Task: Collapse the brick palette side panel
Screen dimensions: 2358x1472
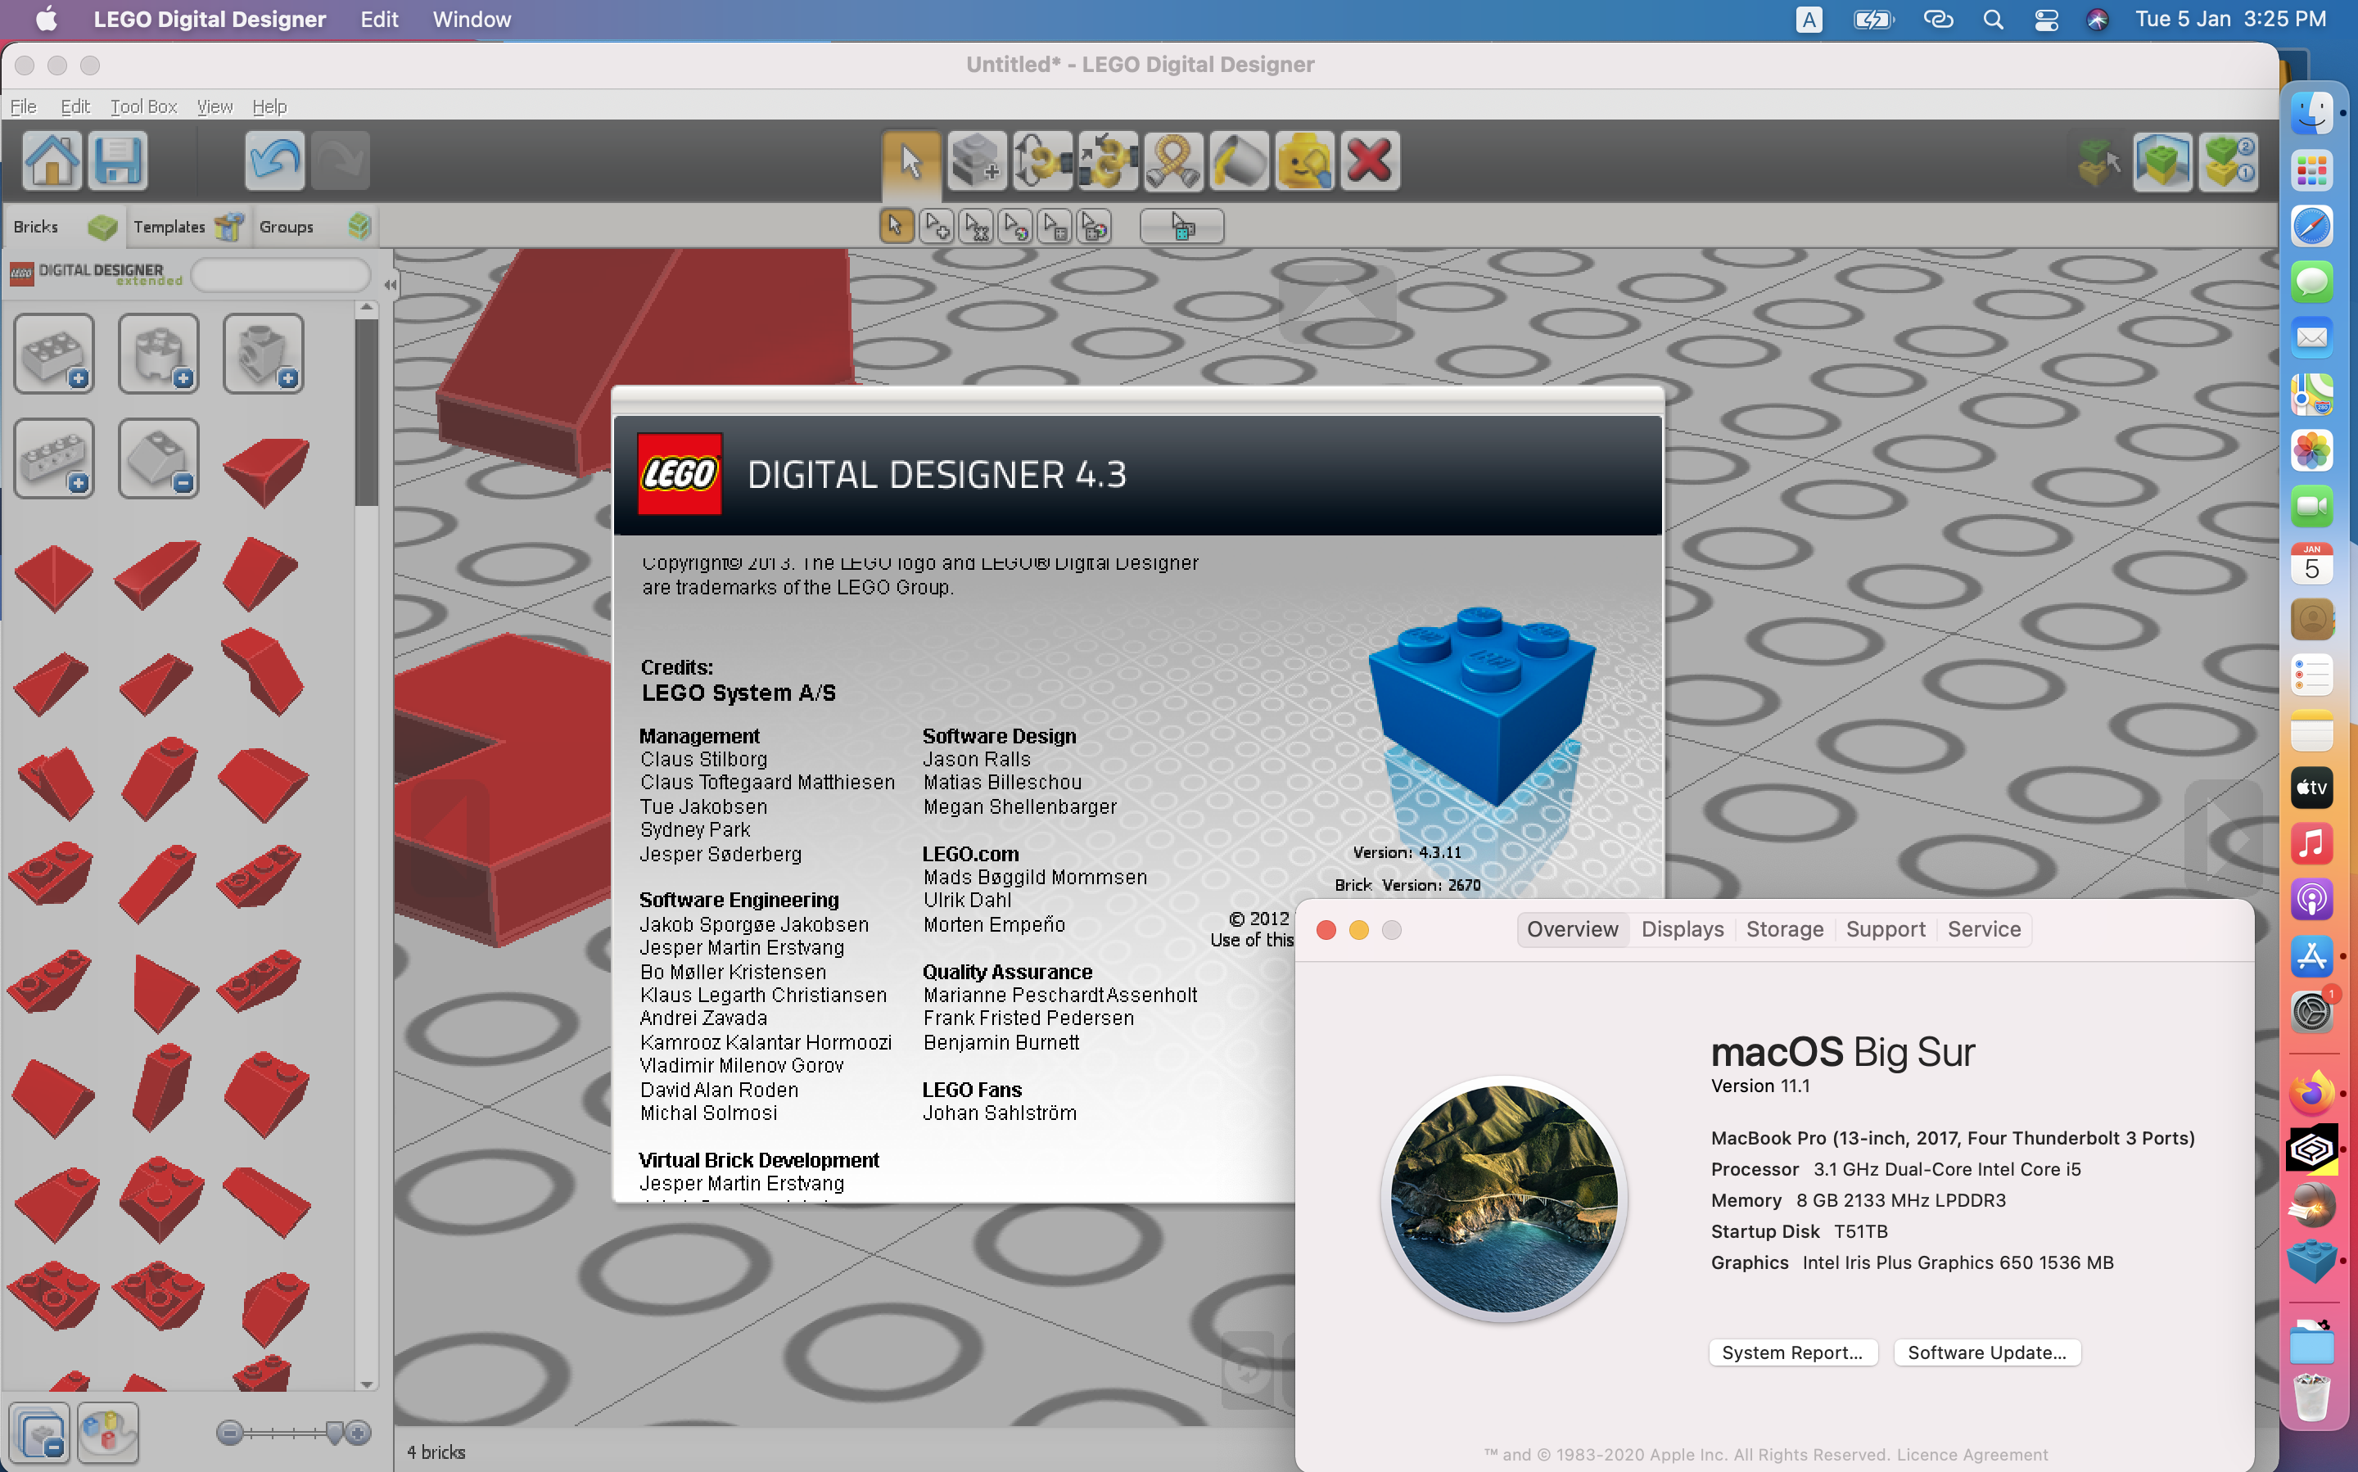Action: [x=390, y=285]
